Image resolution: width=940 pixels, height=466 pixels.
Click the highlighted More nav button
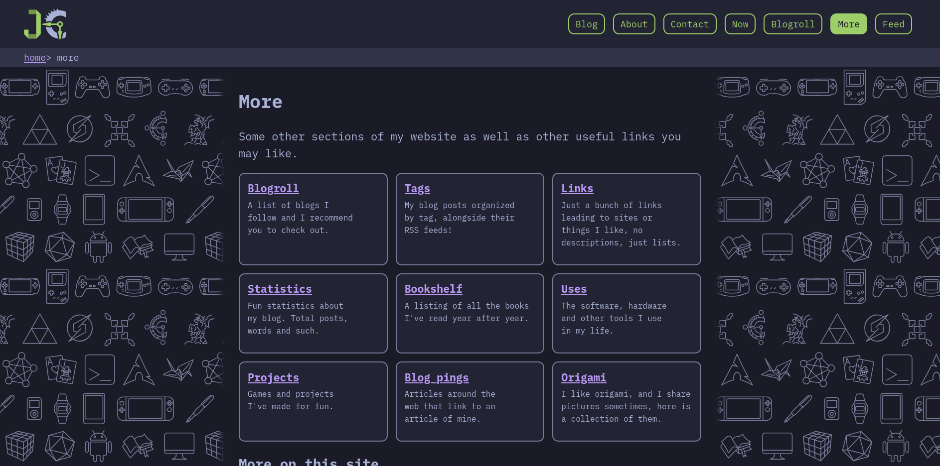click(848, 24)
